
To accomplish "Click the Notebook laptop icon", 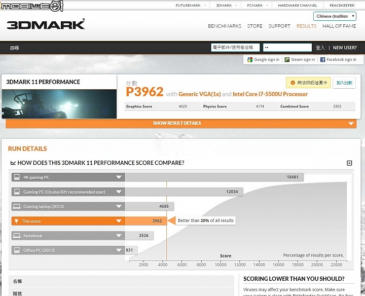I will click(17, 236).
